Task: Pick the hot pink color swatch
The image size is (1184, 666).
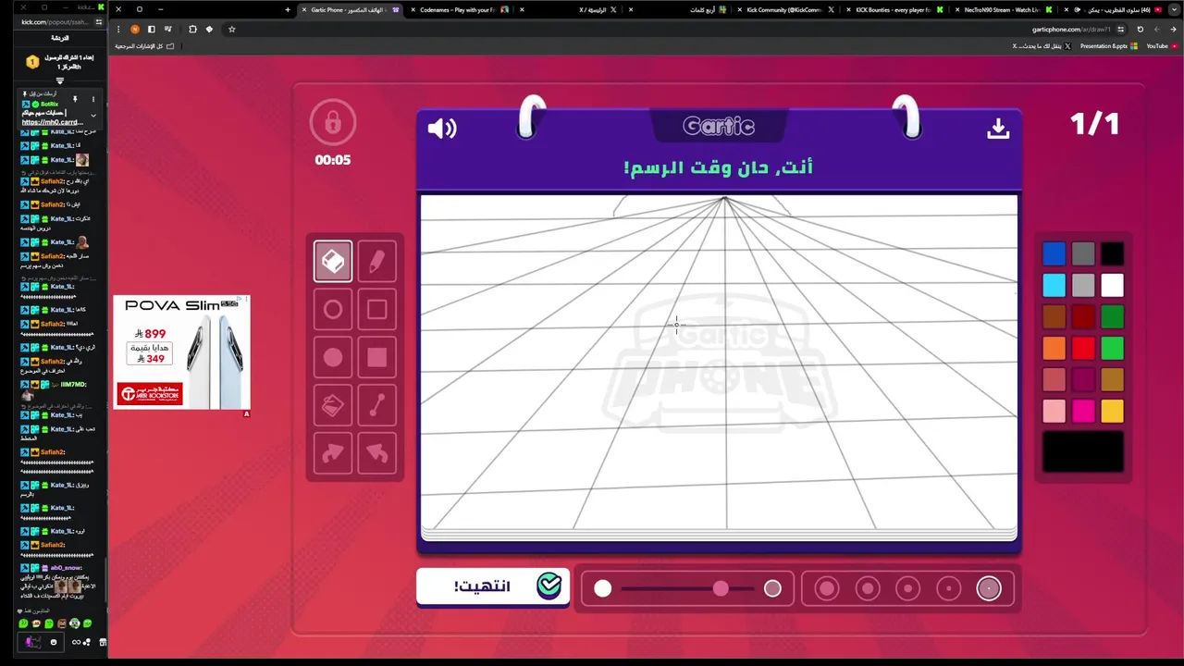Action: [1083, 411]
